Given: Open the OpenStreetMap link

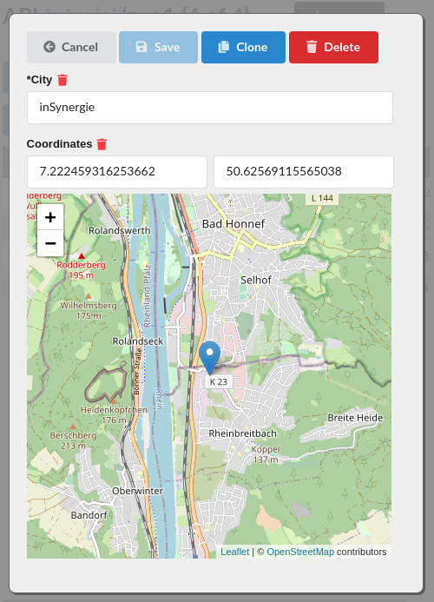Looking at the screenshot, I should (x=300, y=552).
